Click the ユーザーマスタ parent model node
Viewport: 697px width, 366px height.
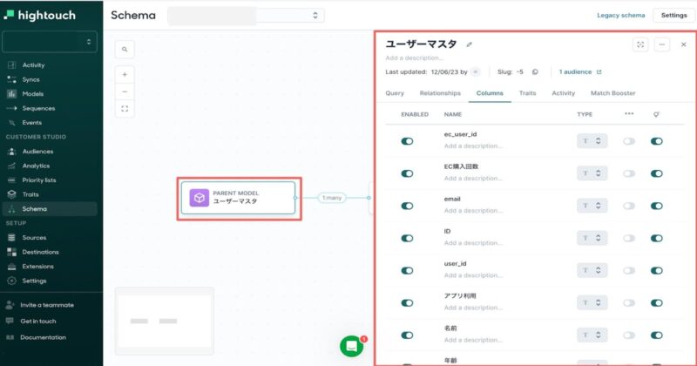point(238,198)
